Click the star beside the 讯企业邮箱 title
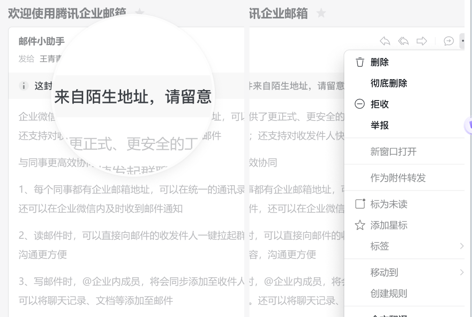The image size is (472, 317). click(x=321, y=13)
